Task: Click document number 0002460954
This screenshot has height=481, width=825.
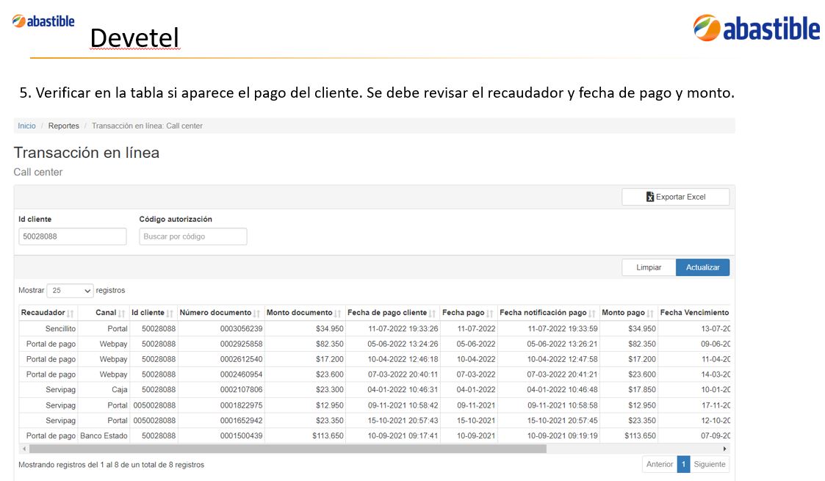Action: [x=242, y=375]
